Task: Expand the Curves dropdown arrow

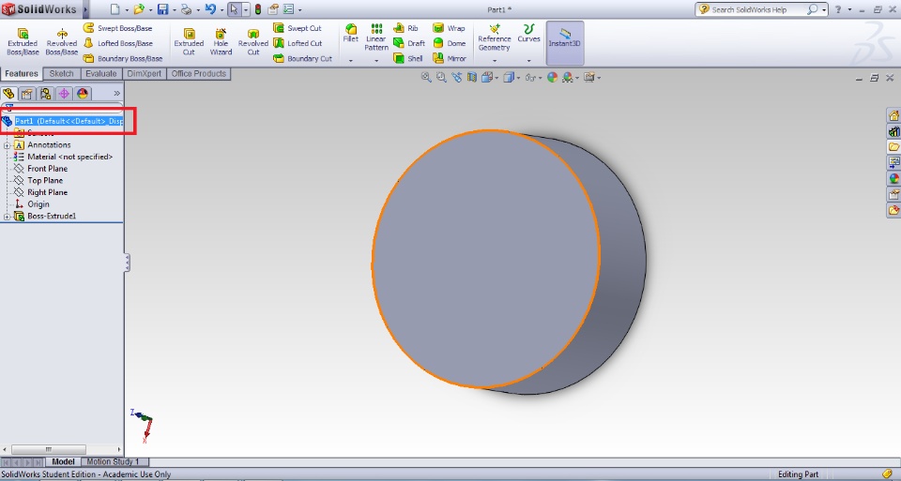Action: click(528, 60)
